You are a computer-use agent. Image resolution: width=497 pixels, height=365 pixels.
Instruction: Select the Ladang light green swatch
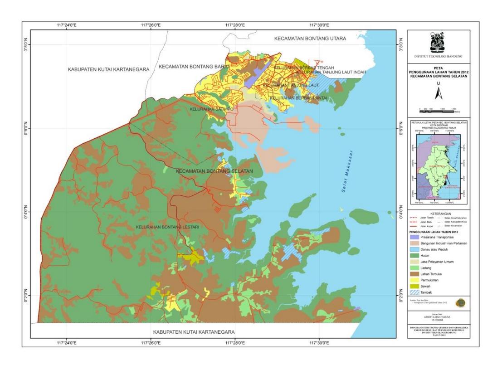pyautogui.click(x=414, y=268)
